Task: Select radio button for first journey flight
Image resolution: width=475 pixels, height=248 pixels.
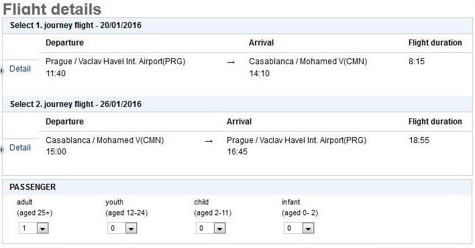Action: [1, 71]
